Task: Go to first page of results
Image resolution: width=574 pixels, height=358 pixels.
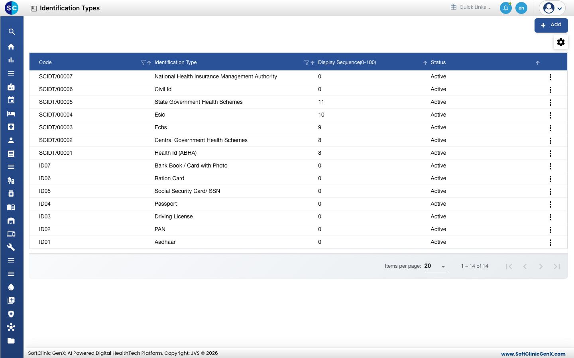Action: pos(509,267)
